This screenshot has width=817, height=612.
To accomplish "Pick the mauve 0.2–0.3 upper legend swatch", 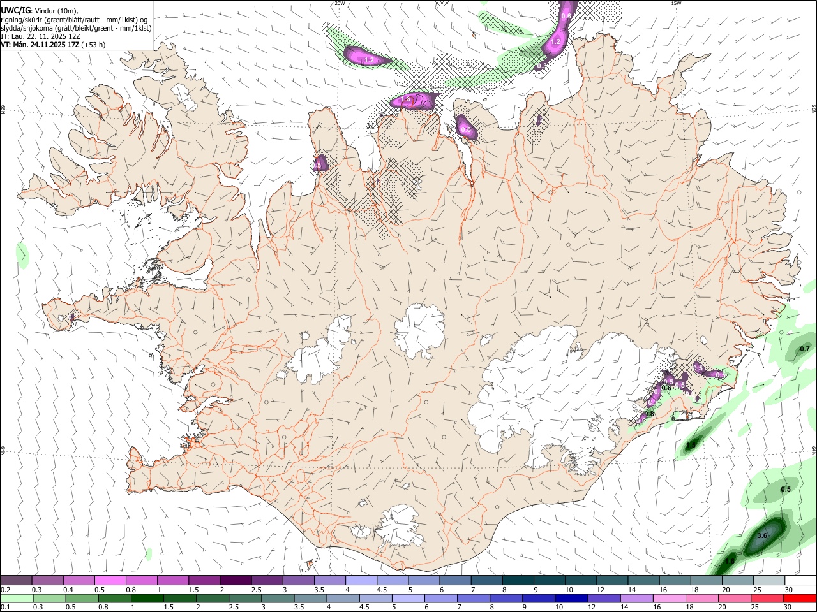I will click(17, 580).
